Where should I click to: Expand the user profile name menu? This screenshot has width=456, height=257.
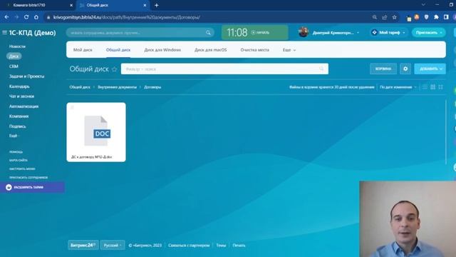336,33
